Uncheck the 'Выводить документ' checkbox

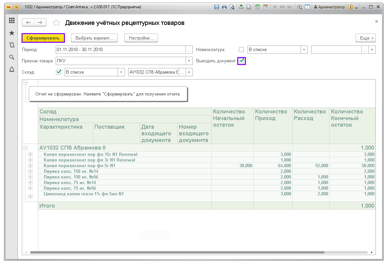[x=242, y=61]
